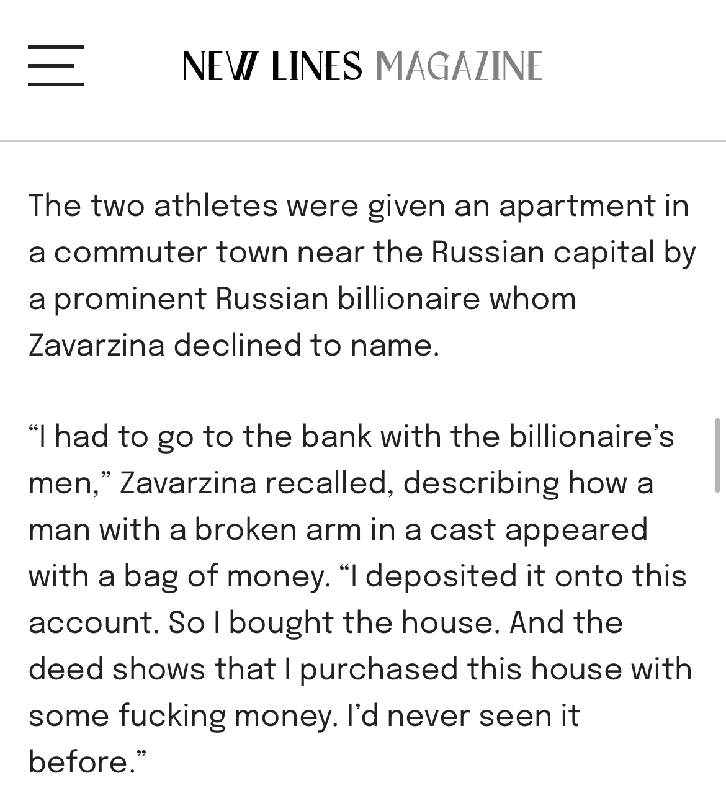Open the hamburger navigation menu

pyautogui.click(x=55, y=65)
